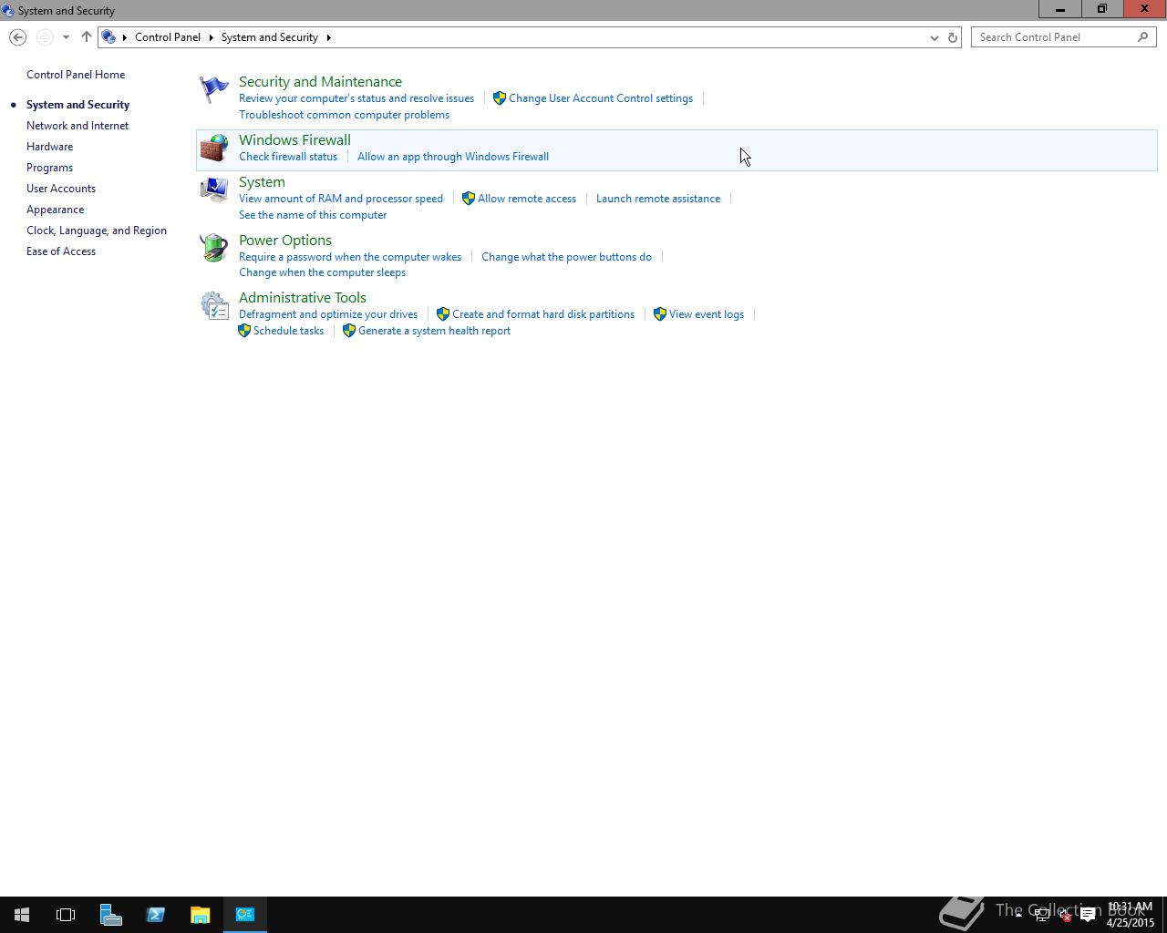Viewport: 1167px width, 933px height.
Task: Click the muted volume tray icon
Action: coord(1065,915)
